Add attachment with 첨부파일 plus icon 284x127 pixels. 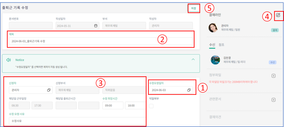click(274, 76)
